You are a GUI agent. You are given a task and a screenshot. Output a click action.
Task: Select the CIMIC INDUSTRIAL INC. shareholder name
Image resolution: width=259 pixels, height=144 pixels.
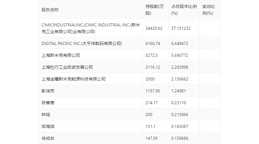[x=91, y=28]
